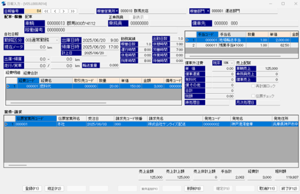Viewport: 300px width, 194px height.
Task: Select row arrow of 本社 invoice row
Action: point(6,124)
